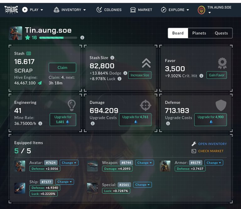241x209 pixels.
Task: Click the Defense Upgrade Costs info icon
Action: coord(168,124)
